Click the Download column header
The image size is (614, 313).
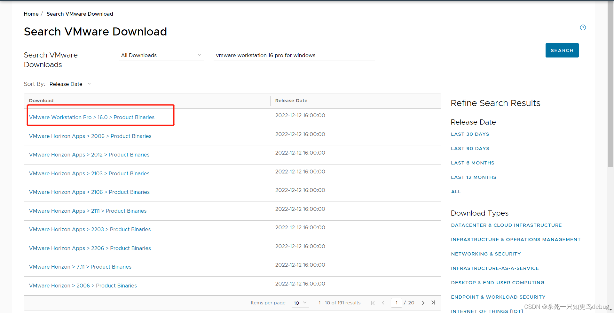41,101
